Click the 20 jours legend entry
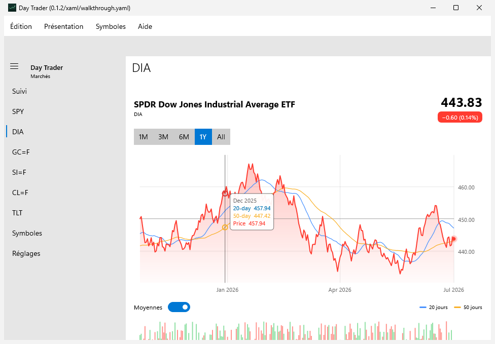 (x=434, y=308)
